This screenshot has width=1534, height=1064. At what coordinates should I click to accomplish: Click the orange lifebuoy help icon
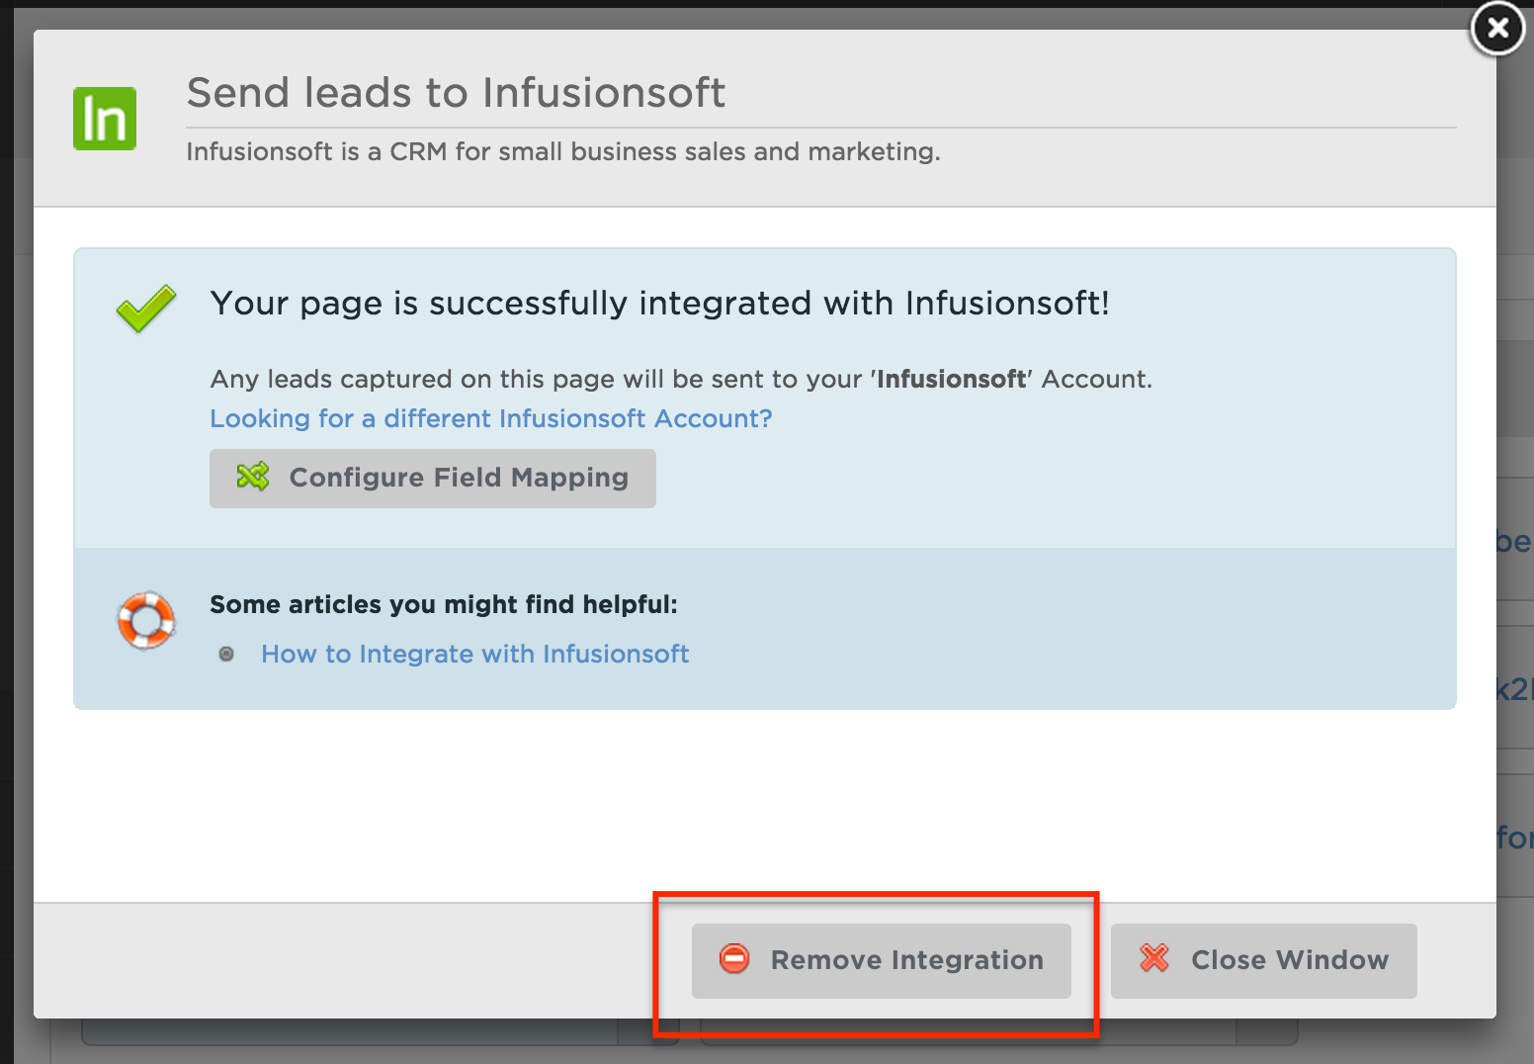[146, 620]
